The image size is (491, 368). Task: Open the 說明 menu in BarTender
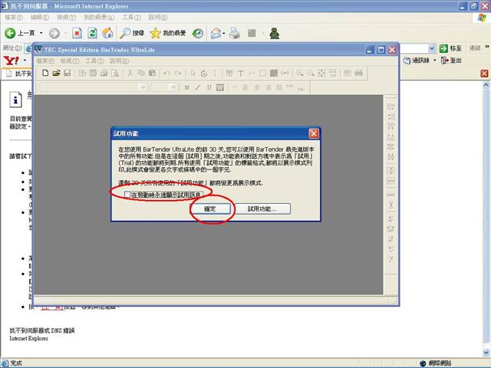(x=119, y=61)
